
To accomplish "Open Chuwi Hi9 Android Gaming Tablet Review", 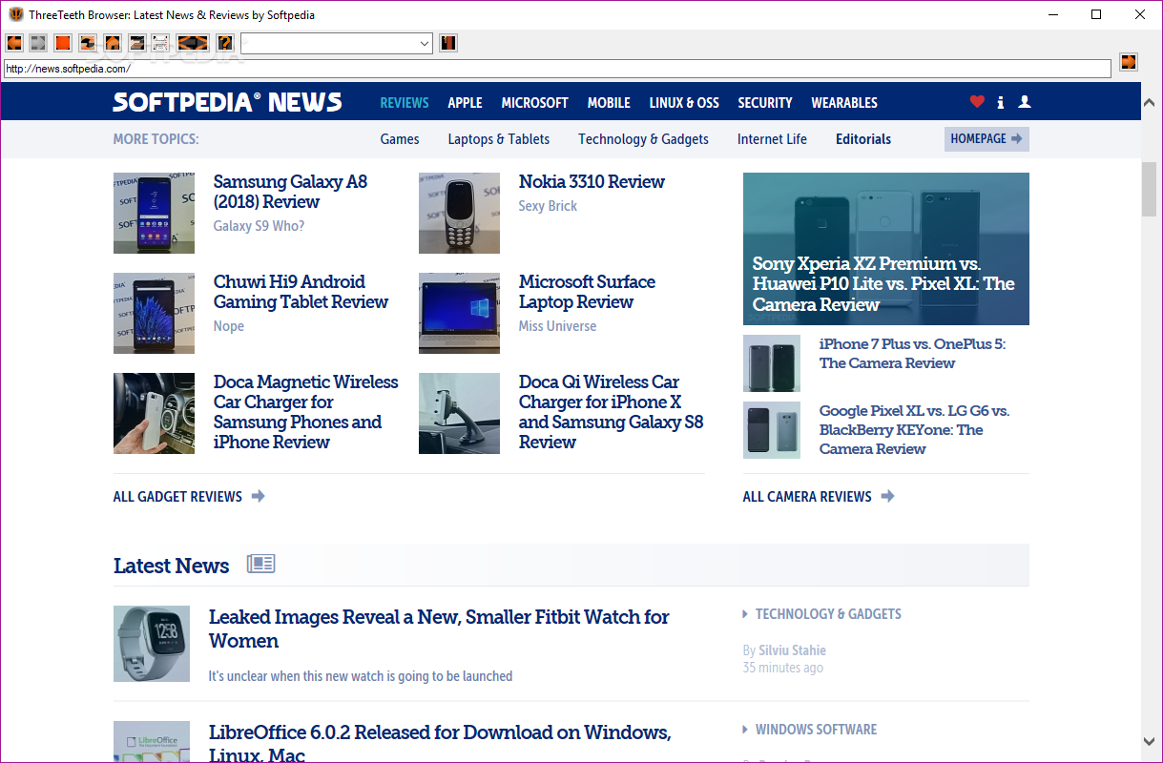I will pyautogui.click(x=301, y=292).
